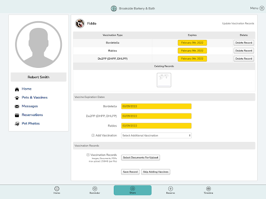Click the Rabies expiration date field

click(156, 125)
